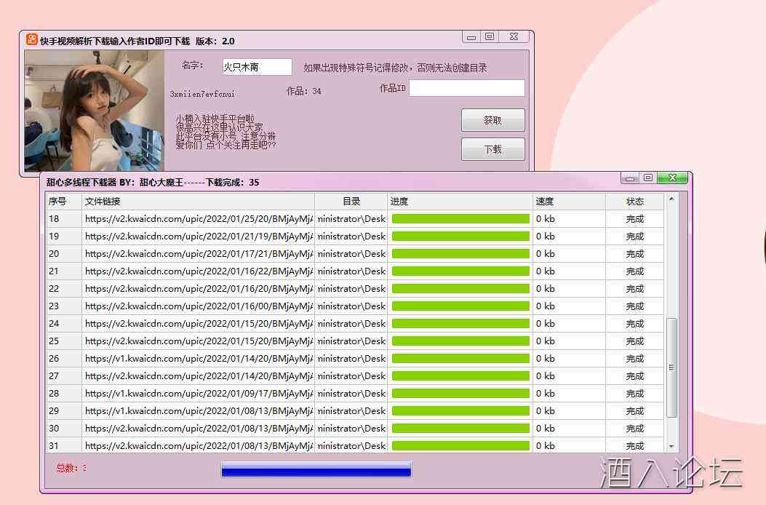Select row 21 URL with 2022/01/16/22
Screen dimensions: 766x505
199,271
